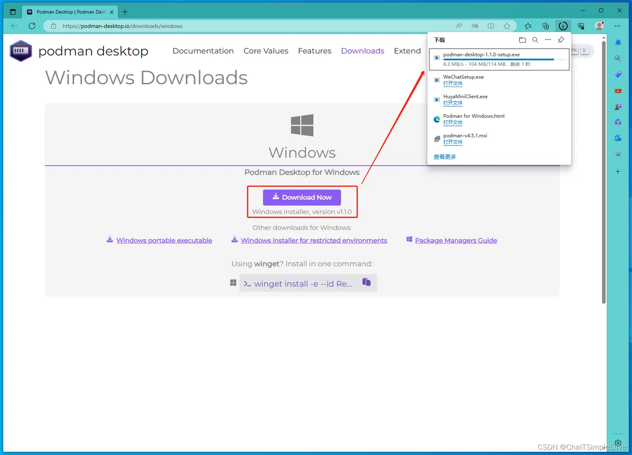Screen dimensions: 632x455
Task: Open more options in downloads panel
Action: 548,40
